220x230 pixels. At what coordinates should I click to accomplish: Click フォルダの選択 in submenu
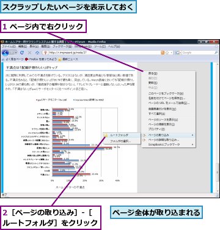tap(122, 141)
